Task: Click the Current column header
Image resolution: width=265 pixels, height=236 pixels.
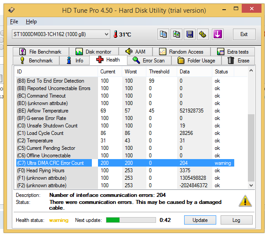Action: (x=110, y=72)
